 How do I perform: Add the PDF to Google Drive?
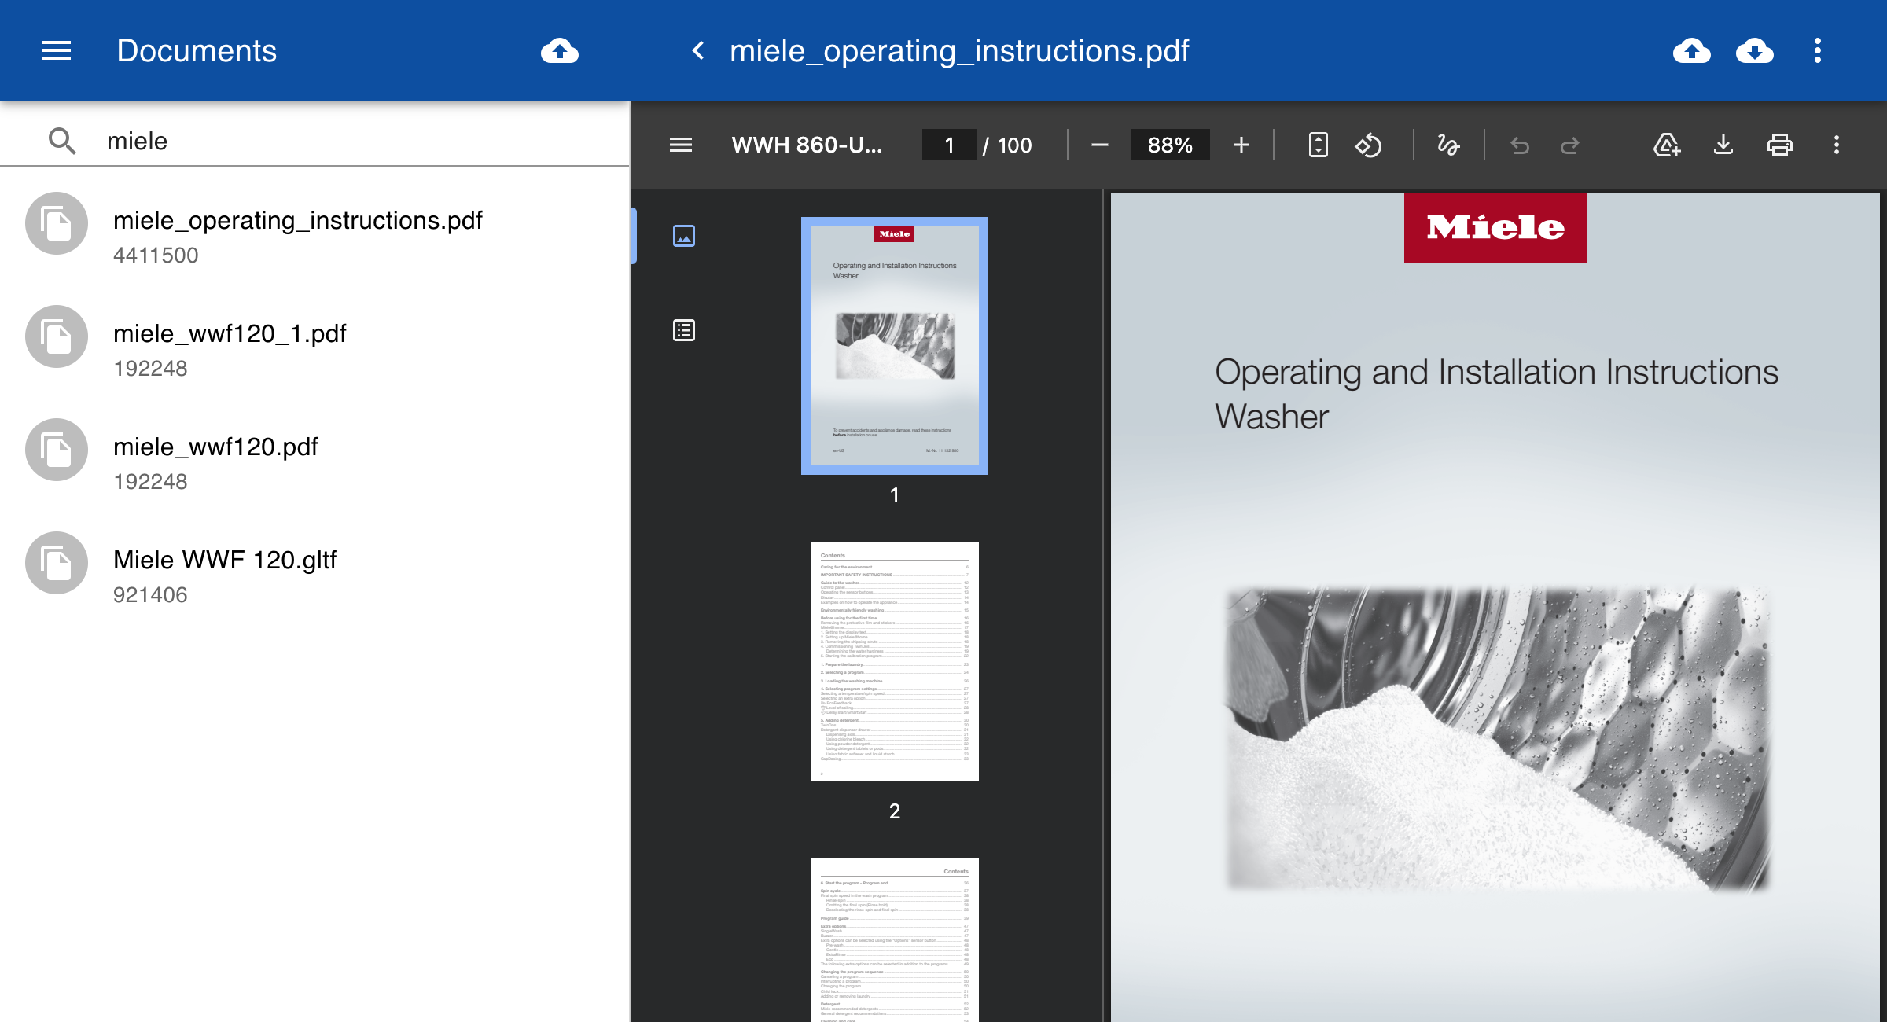click(x=1667, y=145)
